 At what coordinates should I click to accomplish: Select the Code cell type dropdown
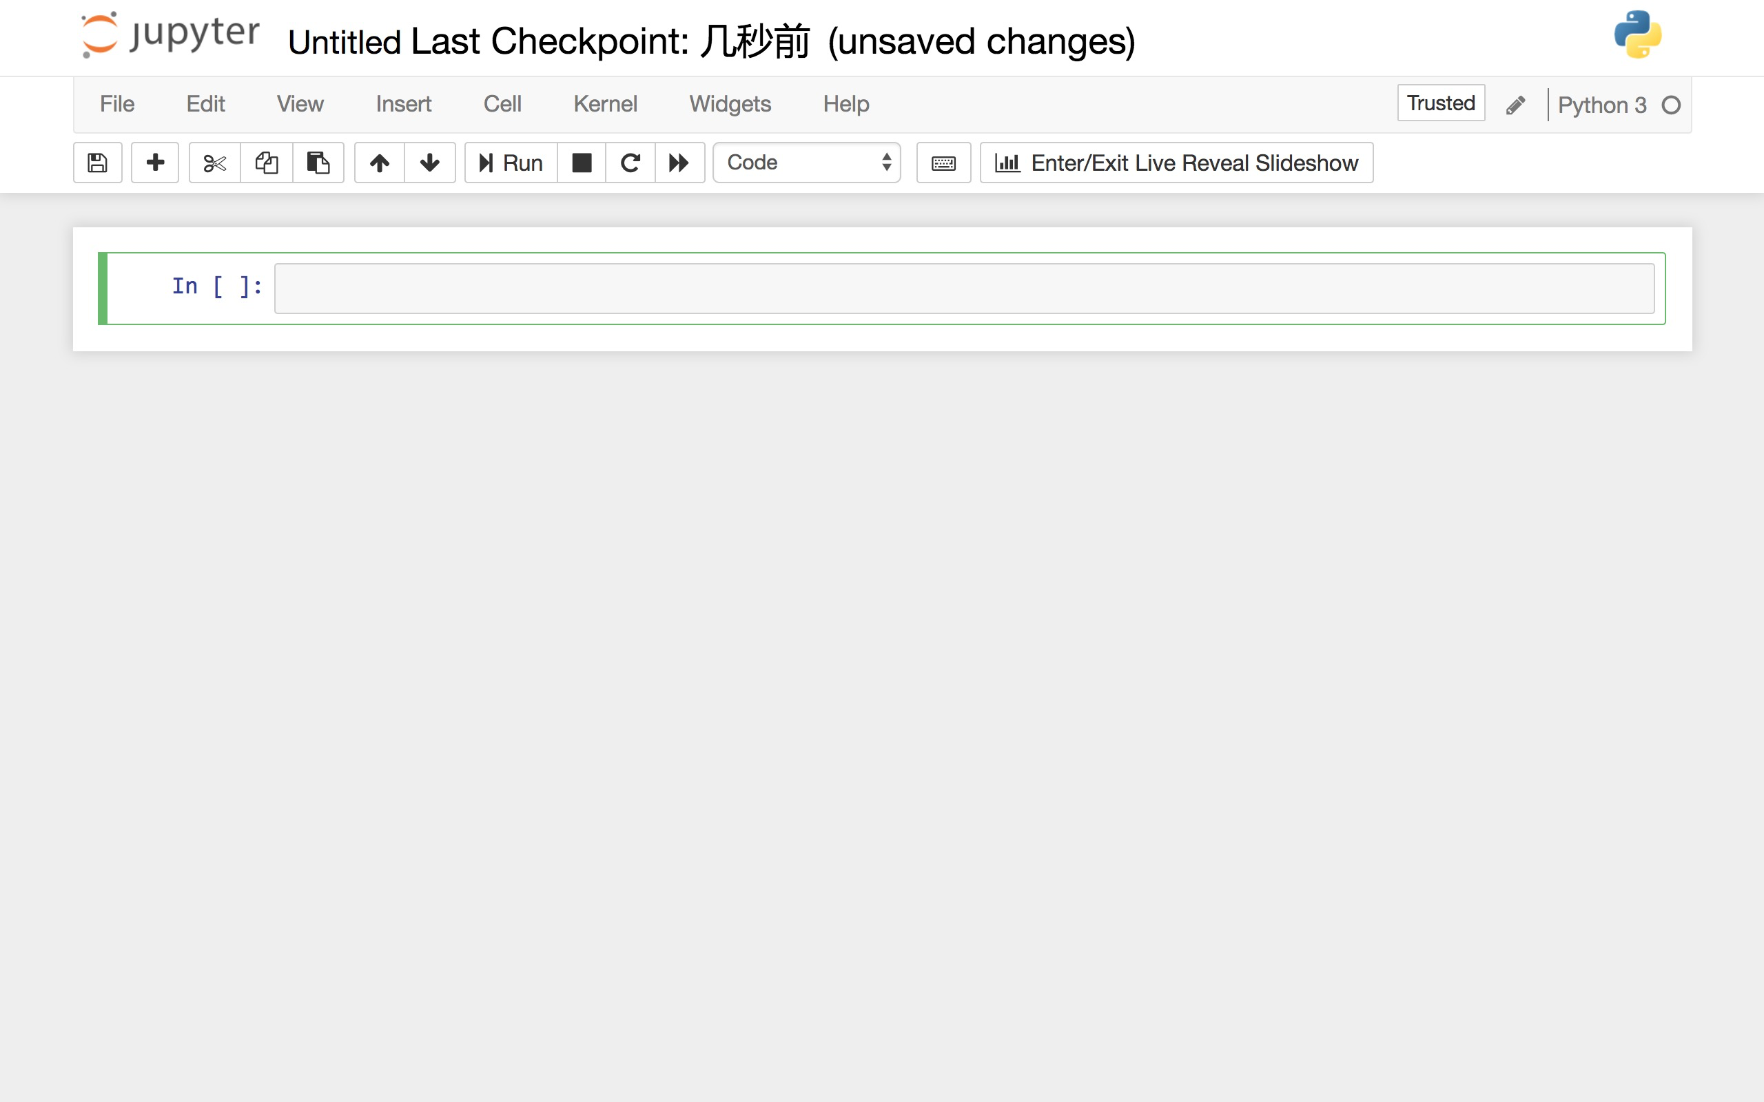point(808,161)
